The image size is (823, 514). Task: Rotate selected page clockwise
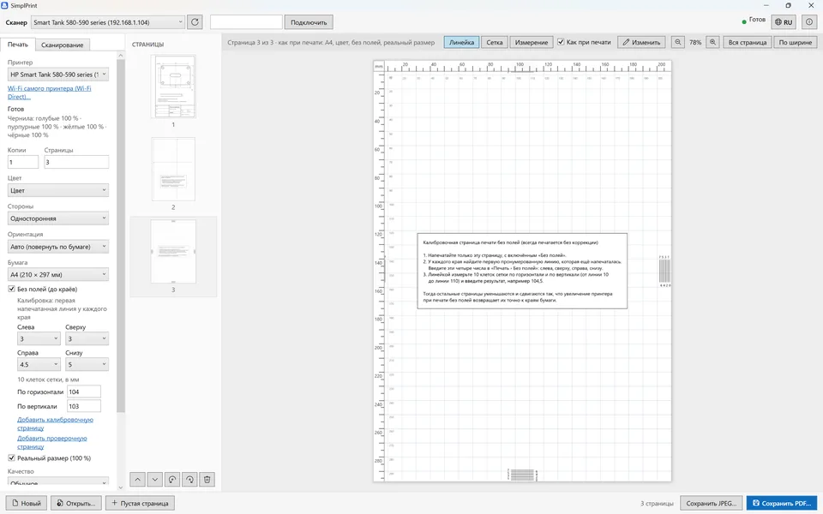coord(189,480)
